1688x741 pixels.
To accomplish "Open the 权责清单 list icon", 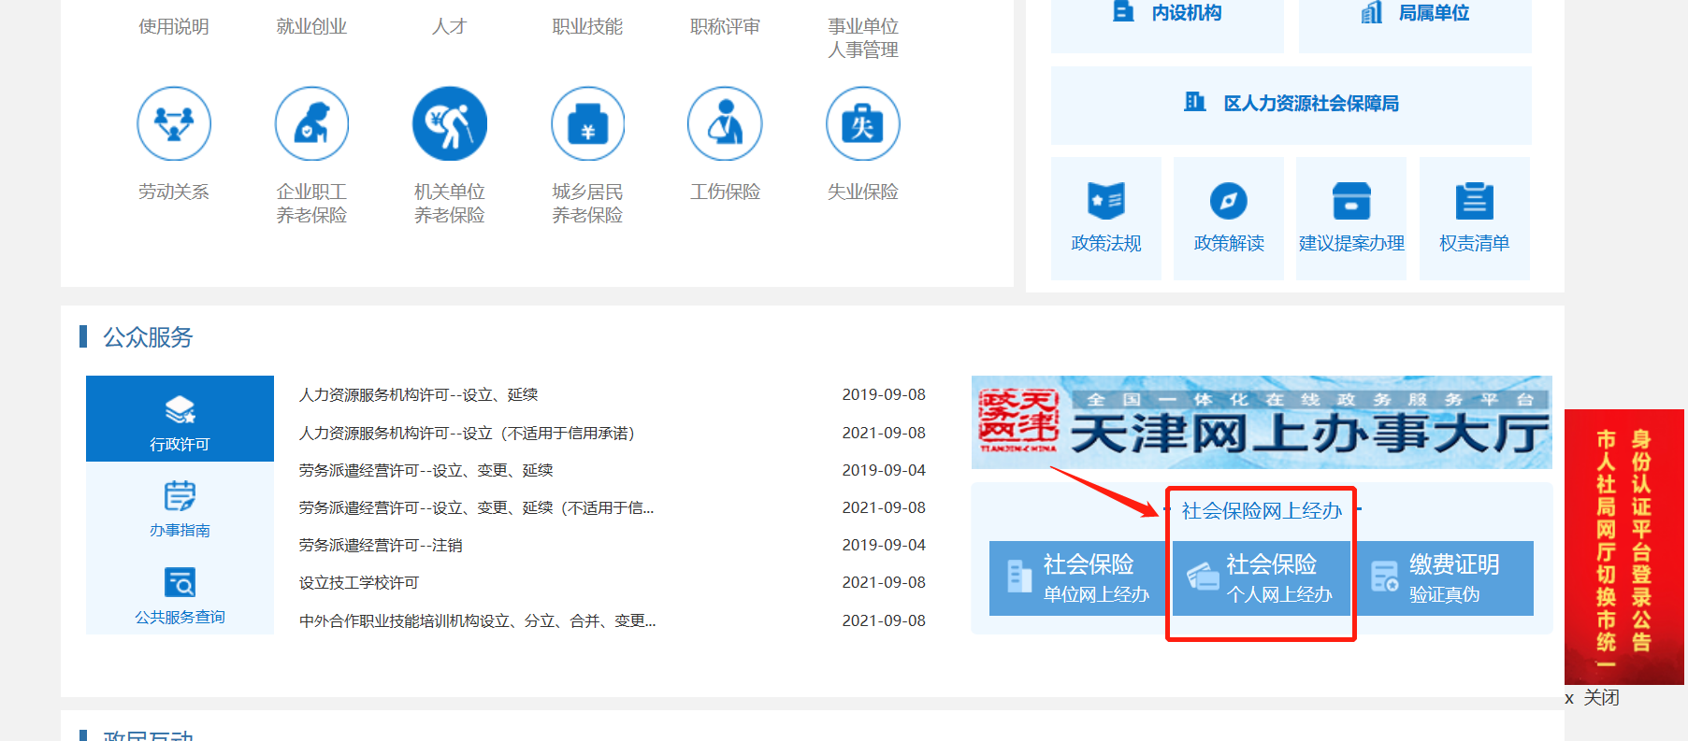I will (1474, 201).
